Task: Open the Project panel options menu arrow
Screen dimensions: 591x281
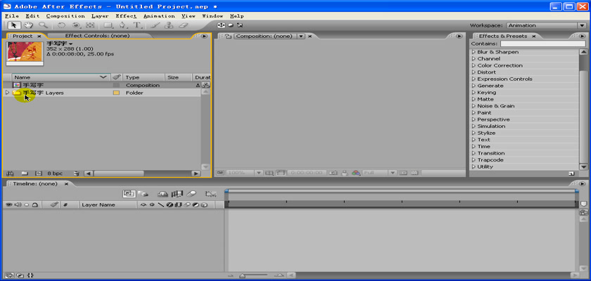Action: pyautogui.click(x=204, y=36)
